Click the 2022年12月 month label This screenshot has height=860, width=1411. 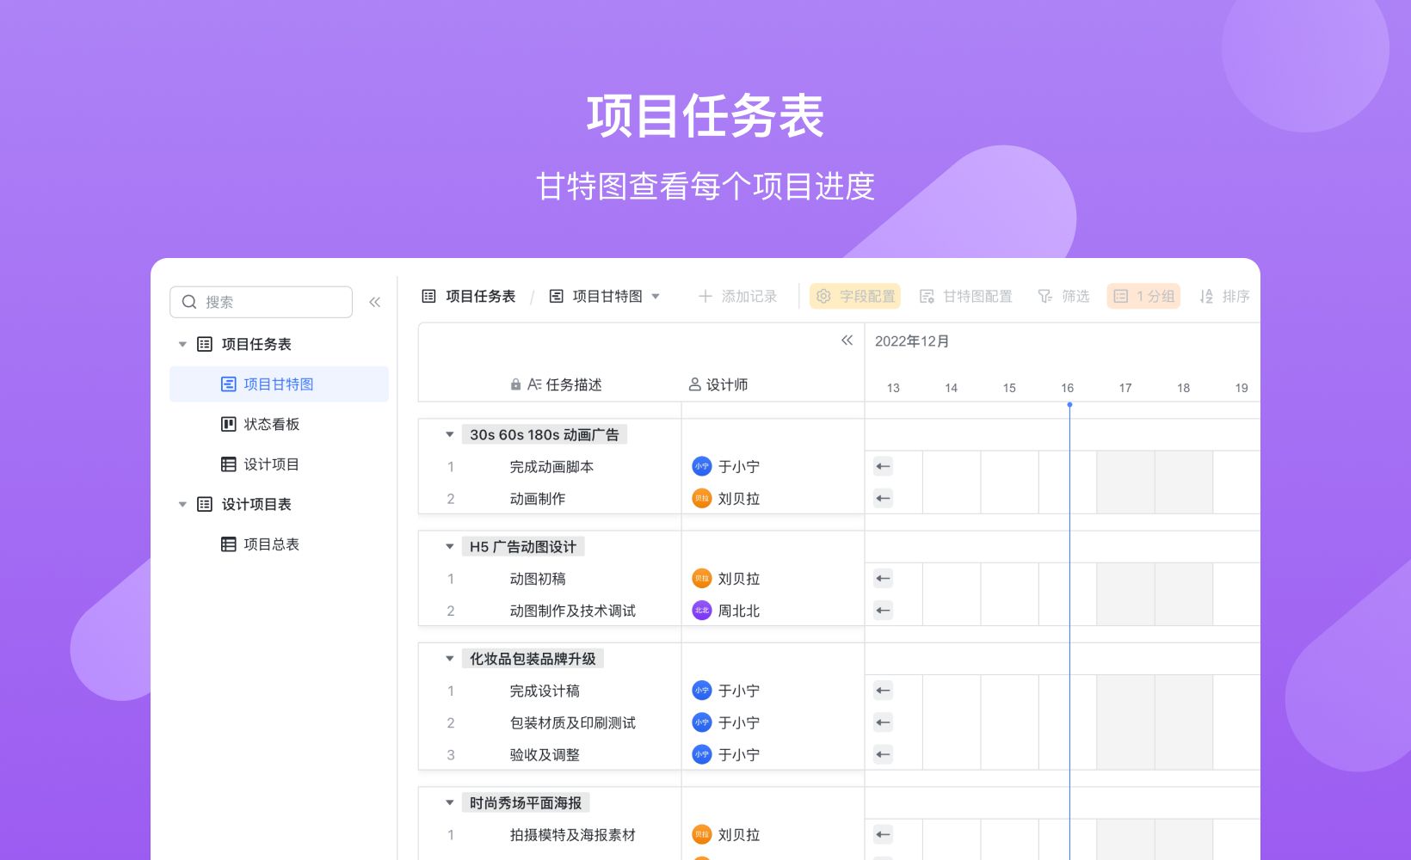[x=912, y=341]
